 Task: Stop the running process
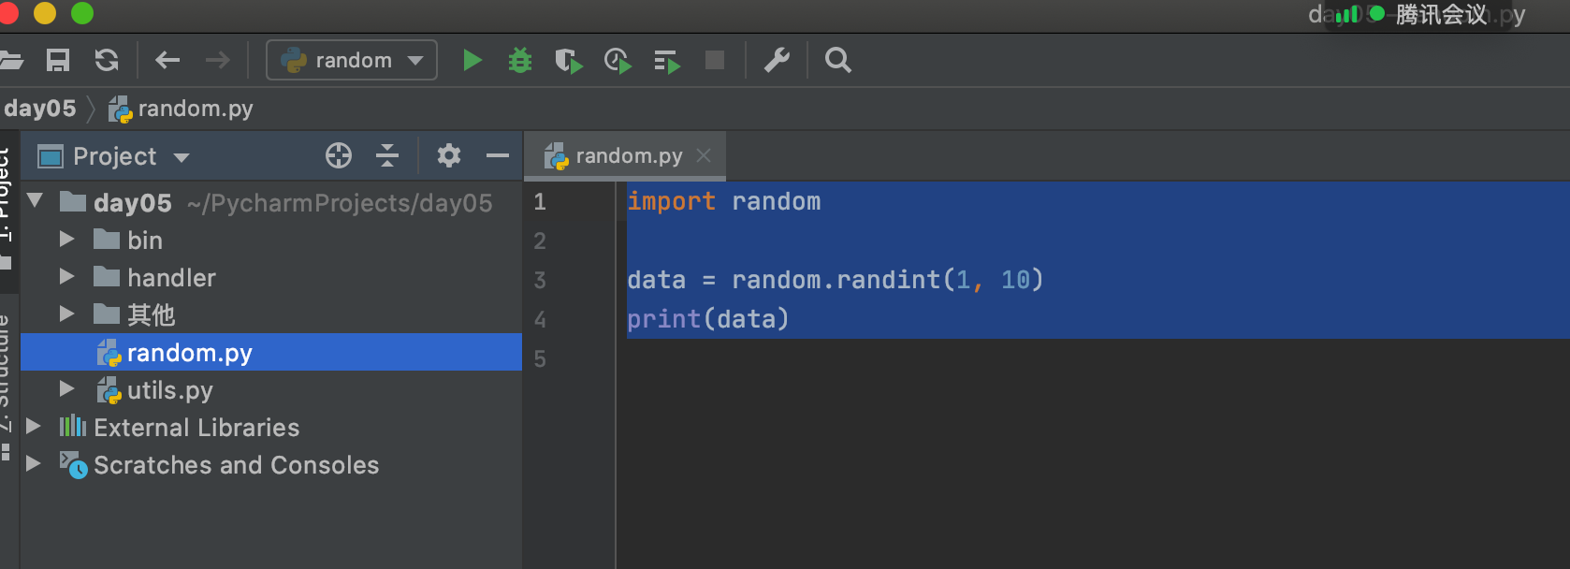[715, 61]
